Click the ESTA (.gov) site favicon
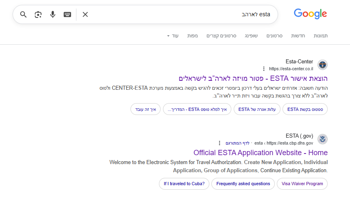Image resolution: width=350 pixels, height=199 pixels. pyautogui.click(x=322, y=139)
